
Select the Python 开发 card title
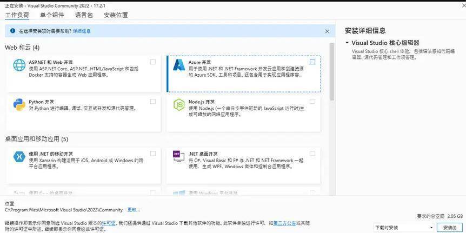[x=41, y=102]
